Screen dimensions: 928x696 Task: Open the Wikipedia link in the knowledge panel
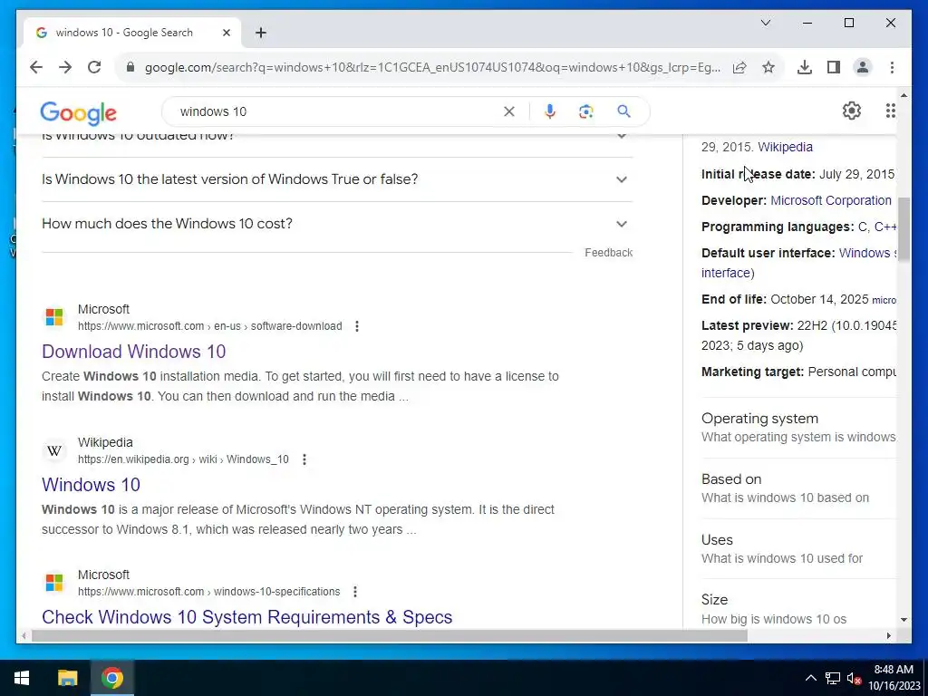pyautogui.click(x=785, y=147)
